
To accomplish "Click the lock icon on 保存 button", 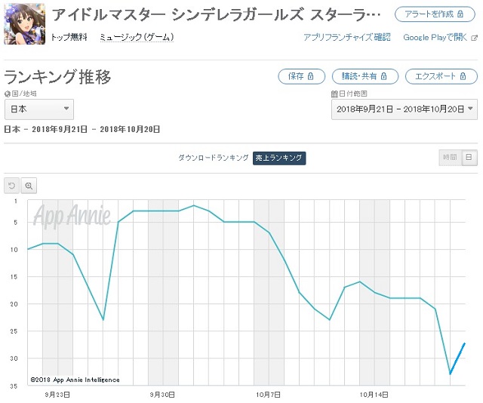I will tap(310, 76).
